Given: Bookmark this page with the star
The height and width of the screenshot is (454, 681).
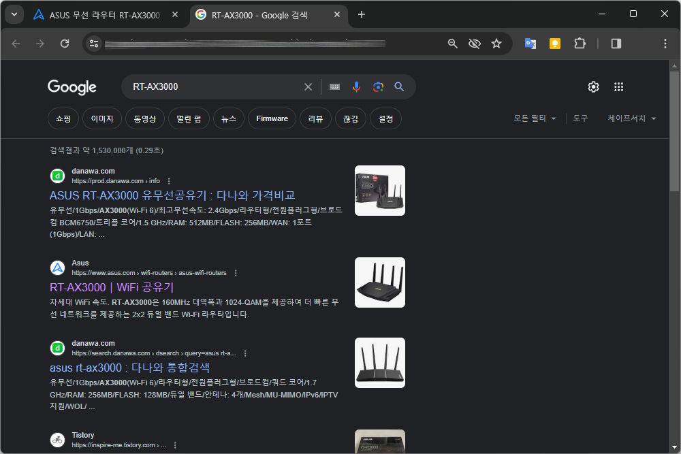Looking at the screenshot, I should pyautogui.click(x=496, y=44).
